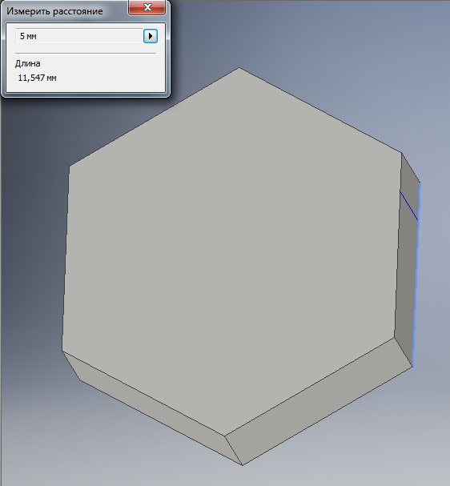Pick the highlighted light-blue vertical edge

coord(416,276)
